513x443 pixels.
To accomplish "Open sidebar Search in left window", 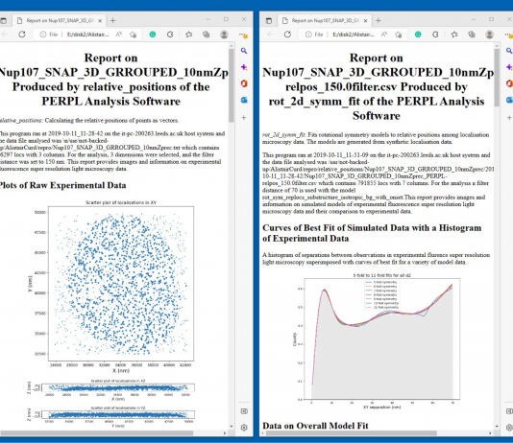I will [244, 51].
